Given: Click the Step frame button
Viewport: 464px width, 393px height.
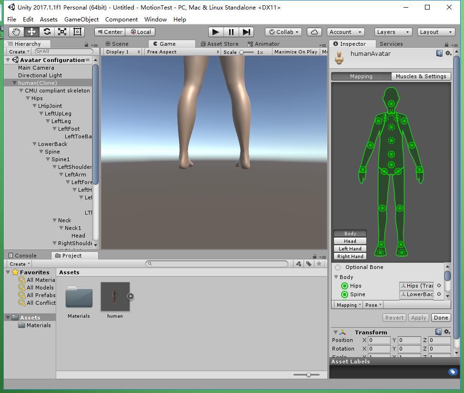Looking at the screenshot, I should (x=246, y=32).
